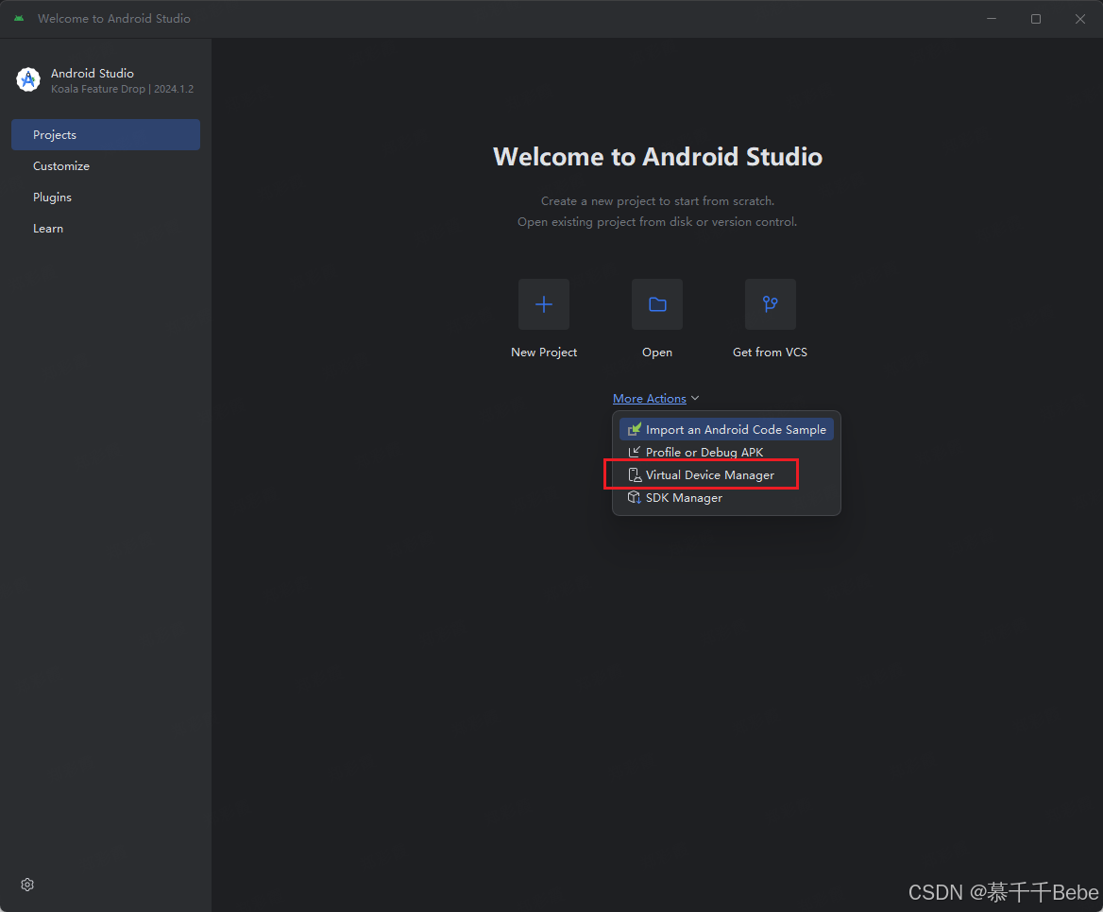The height and width of the screenshot is (912, 1103).
Task: Collapse the More Actions menu chevron
Action: click(695, 398)
